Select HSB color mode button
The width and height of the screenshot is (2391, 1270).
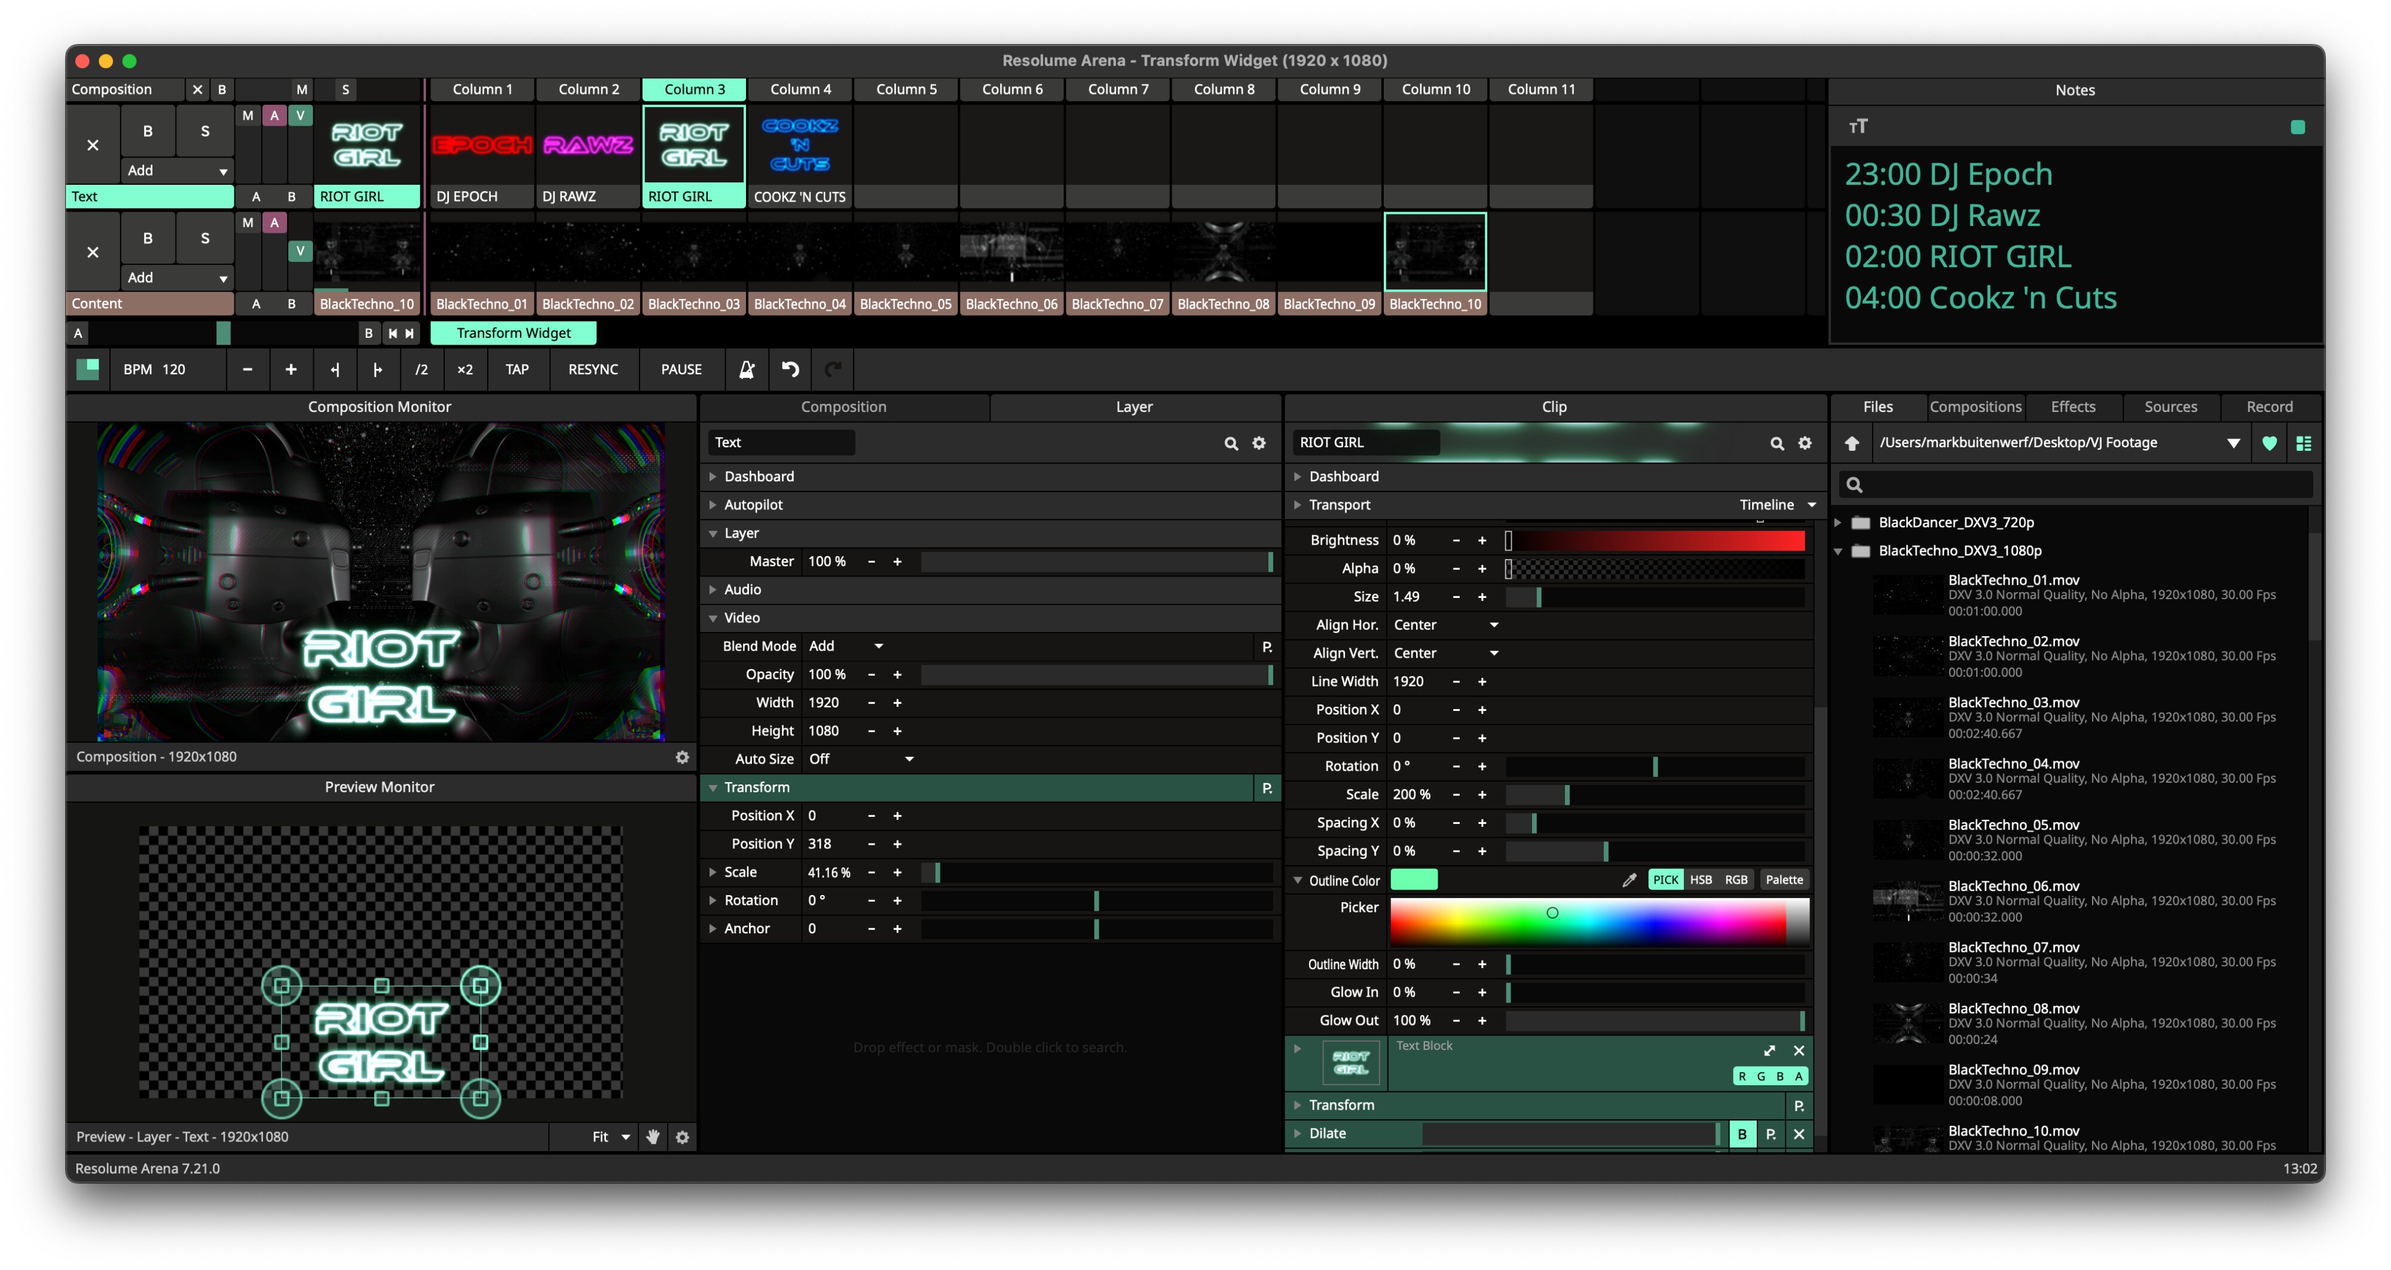(x=1701, y=880)
